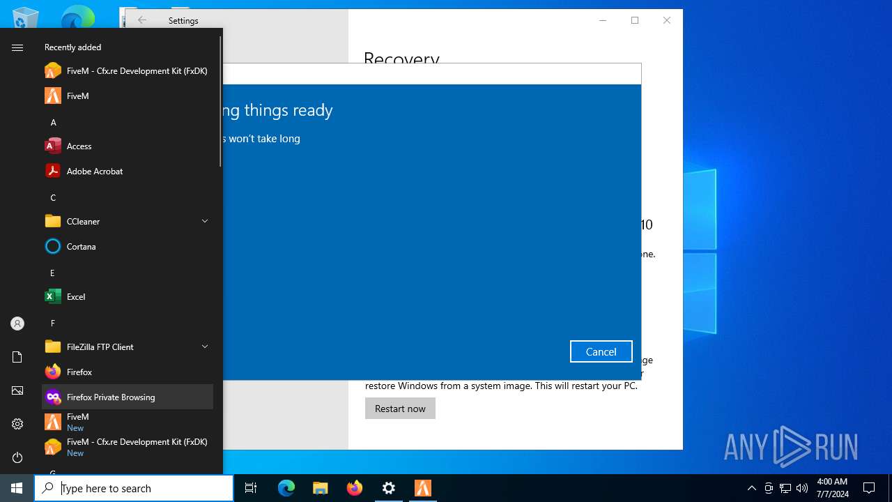This screenshot has width=892, height=502.
Task: Click Restart now in Recovery settings
Action: (400, 409)
